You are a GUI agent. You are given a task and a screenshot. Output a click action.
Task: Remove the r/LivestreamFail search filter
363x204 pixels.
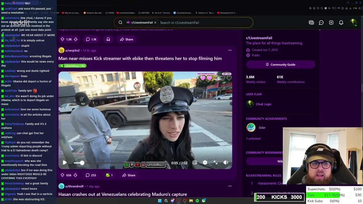(x=155, y=23)
